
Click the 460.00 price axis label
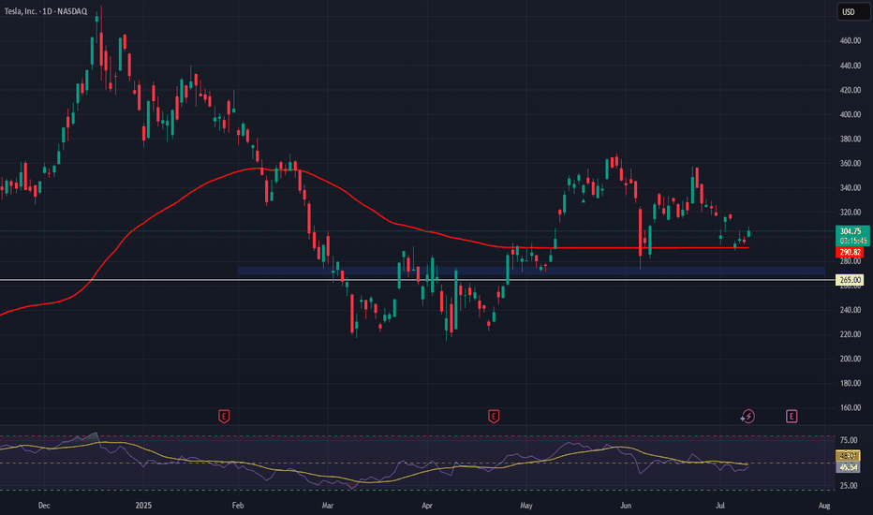(851, 40)
